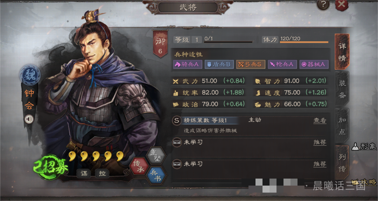Open the 列传 biography tab
Screen dimensions: 378x201
pos(342,163)
